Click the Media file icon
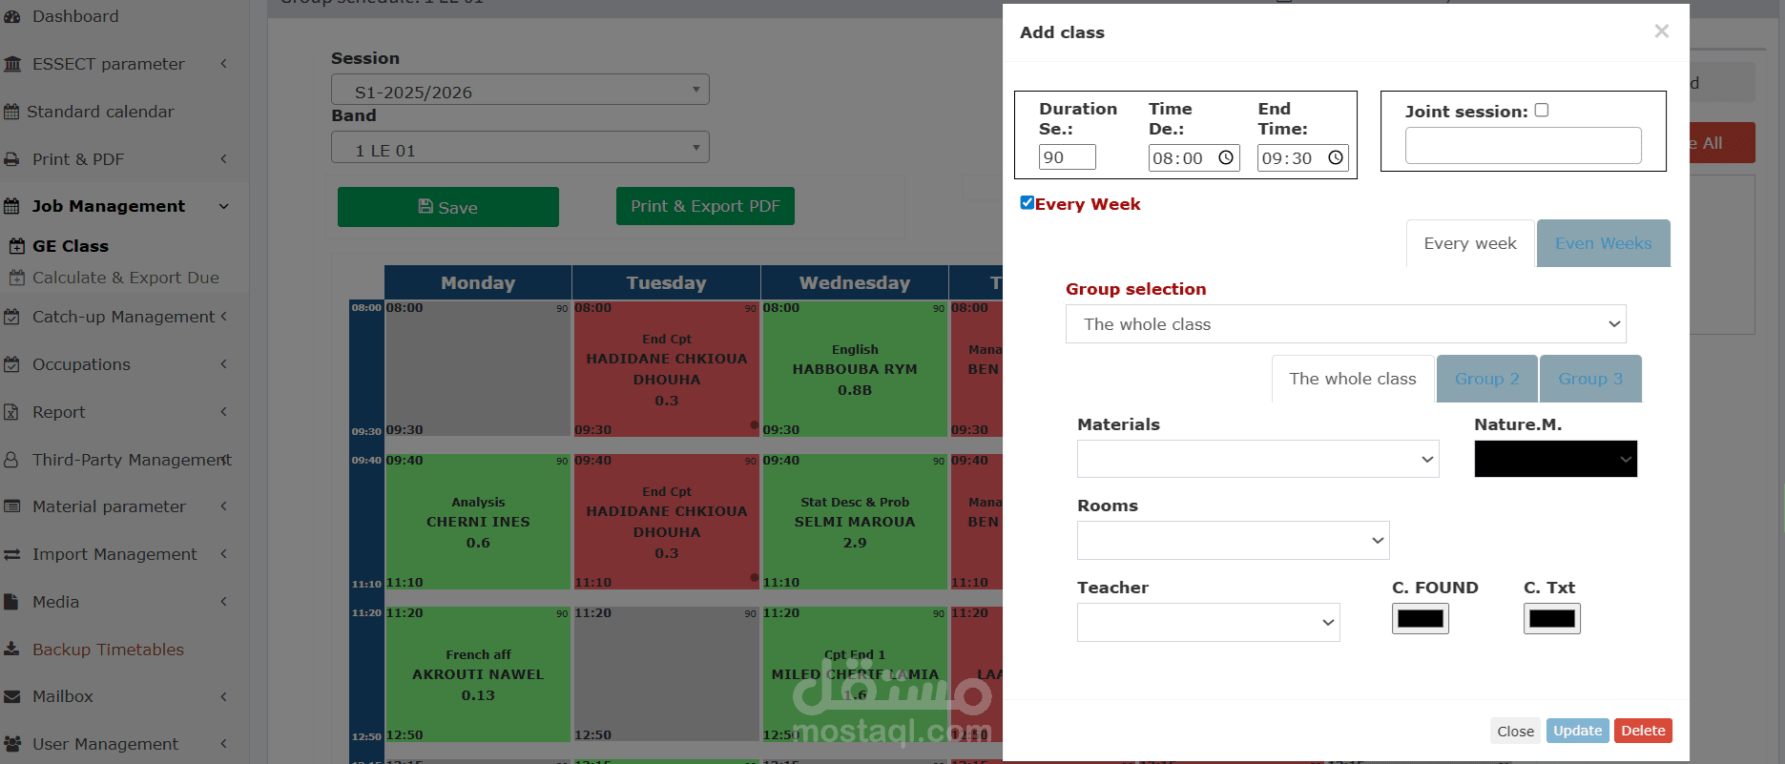The image size is (1785, 764). click(11, 602)
